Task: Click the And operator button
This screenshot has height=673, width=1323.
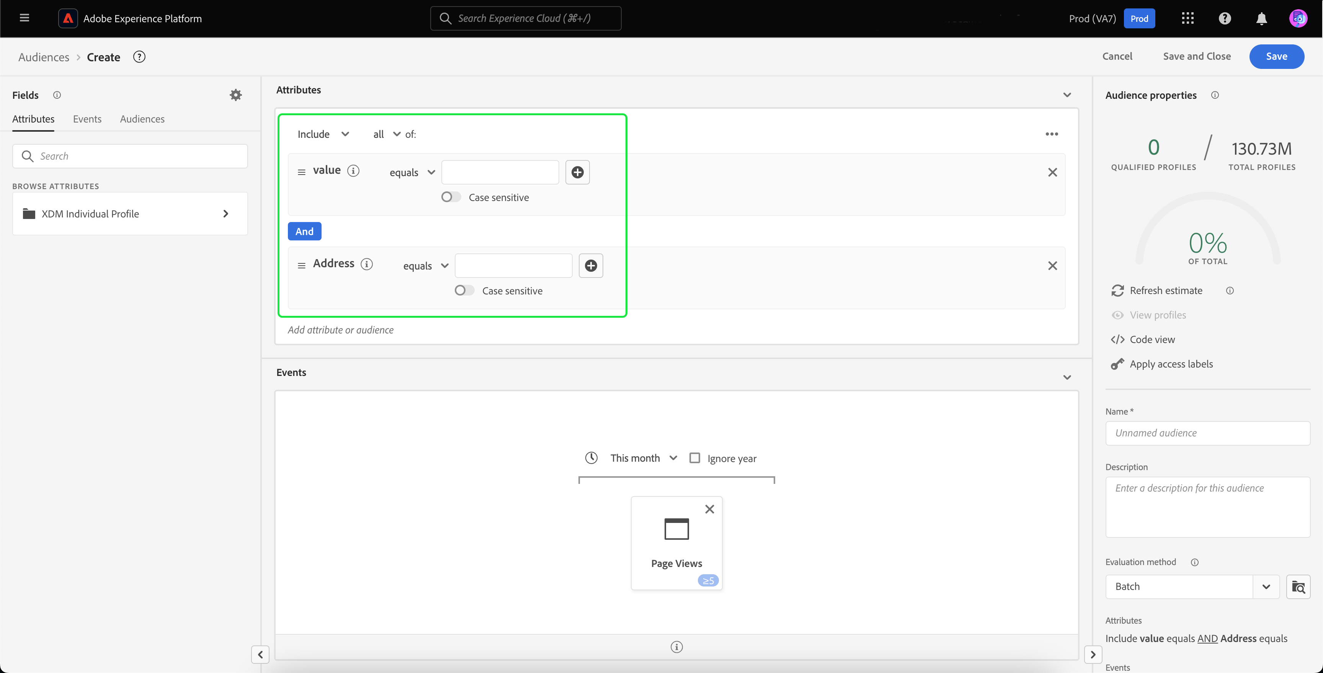Action: [x=304, y=232]
